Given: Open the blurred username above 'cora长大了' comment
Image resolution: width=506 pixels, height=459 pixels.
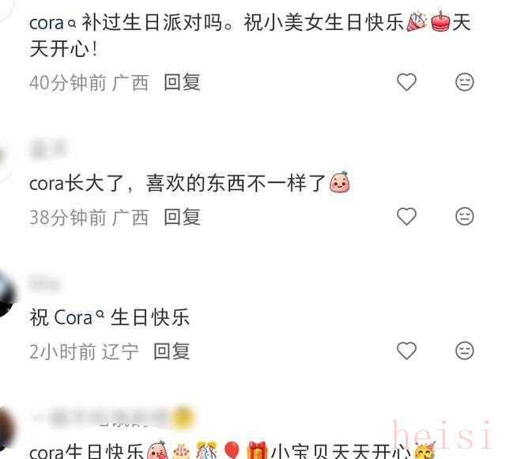Looking at the screenshot, I should [48, 149].
